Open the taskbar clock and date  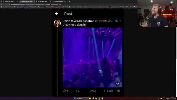172,98
